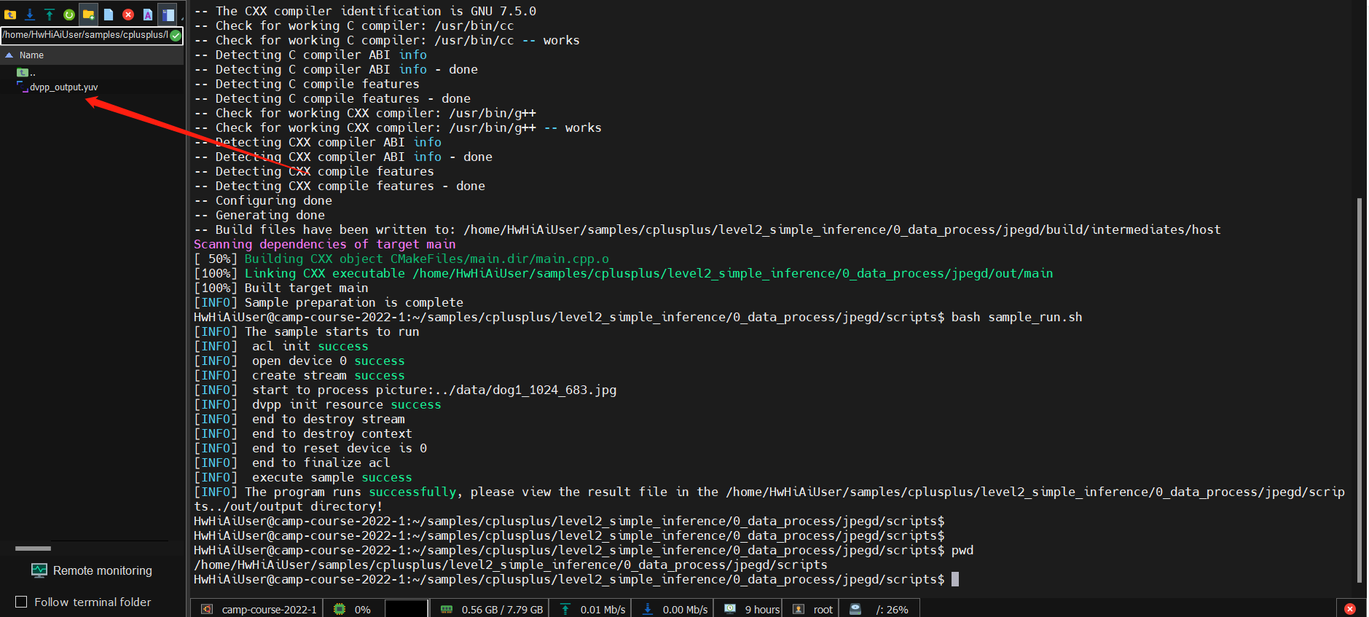1369x617 pixels.
Task: Click 'Scanning dependencies of target main' line
Action: pos(324,244)
